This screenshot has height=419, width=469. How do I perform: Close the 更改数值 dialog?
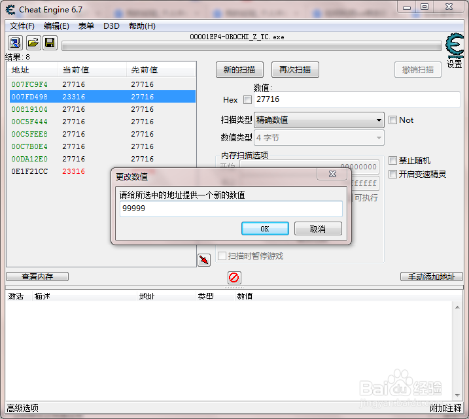(332, 174)
